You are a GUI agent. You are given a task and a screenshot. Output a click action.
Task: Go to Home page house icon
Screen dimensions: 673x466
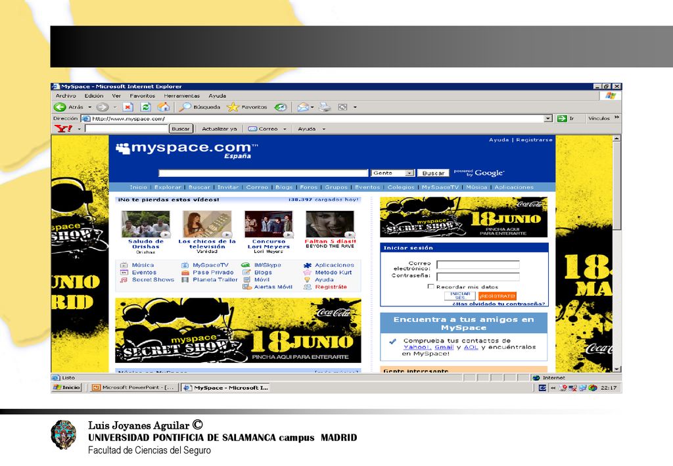[164, 107]
